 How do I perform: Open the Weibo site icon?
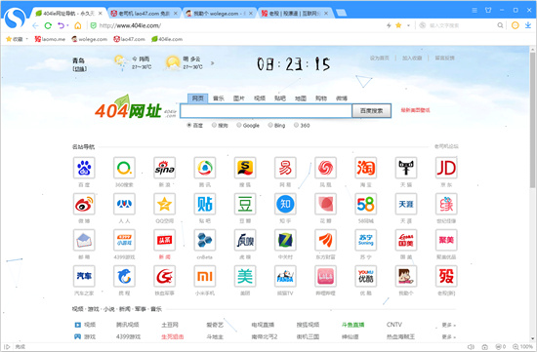pyautogui.click(x=84, y=204)
